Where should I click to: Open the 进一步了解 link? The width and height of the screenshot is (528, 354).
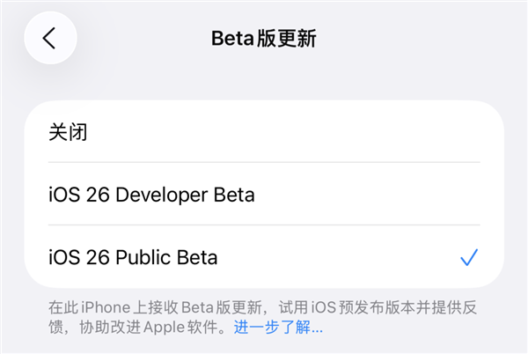tap(278, 328)
